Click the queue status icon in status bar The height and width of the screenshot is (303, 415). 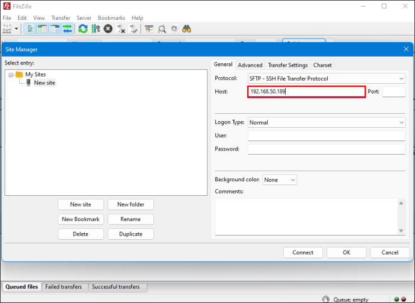(326, 299)
